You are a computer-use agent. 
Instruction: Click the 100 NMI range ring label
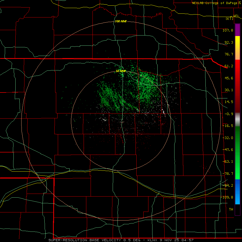121,21
